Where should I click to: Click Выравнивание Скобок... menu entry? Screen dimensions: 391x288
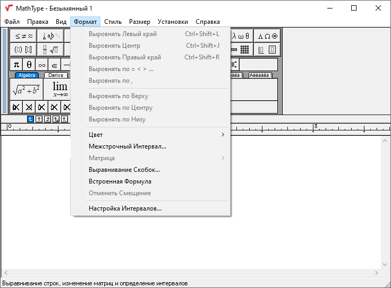124,170
